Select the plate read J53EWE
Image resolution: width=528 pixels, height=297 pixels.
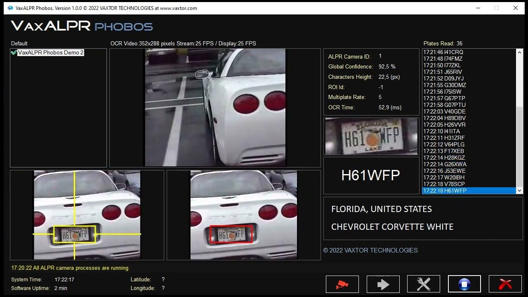469,171
